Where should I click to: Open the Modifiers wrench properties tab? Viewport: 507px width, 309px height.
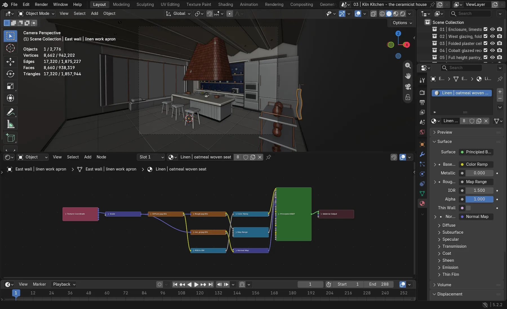tap(422, 154)
